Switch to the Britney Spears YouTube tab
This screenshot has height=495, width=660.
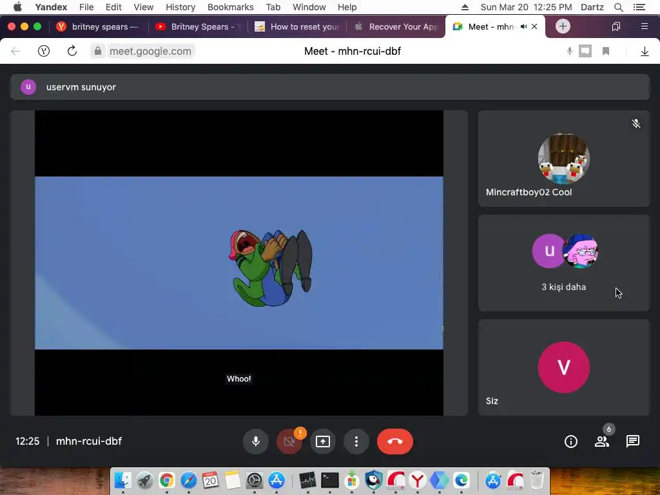(x=199, y=26)
